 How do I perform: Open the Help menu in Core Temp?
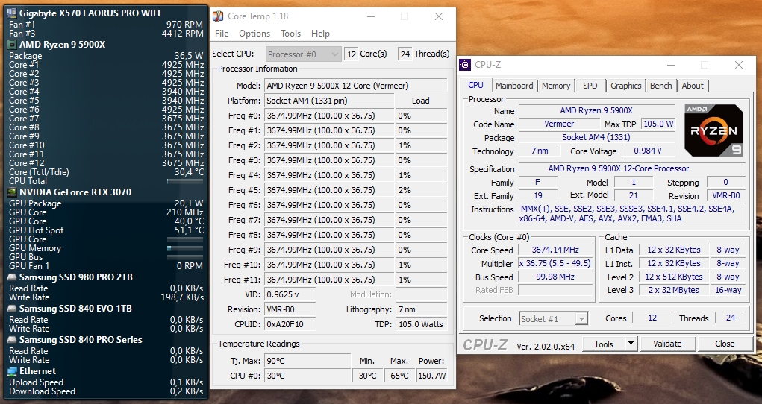click(320, 34)
